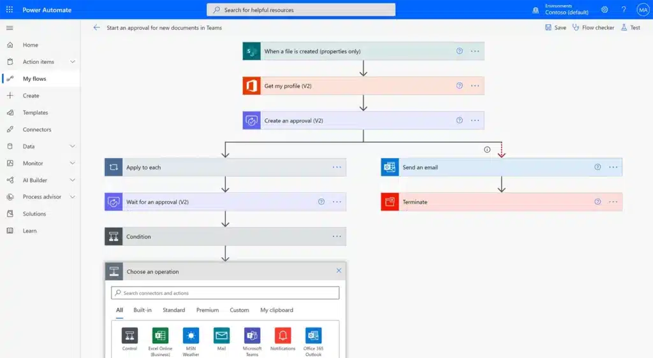
Task: Click the Create an approval step icon
Action: point(251,120)
